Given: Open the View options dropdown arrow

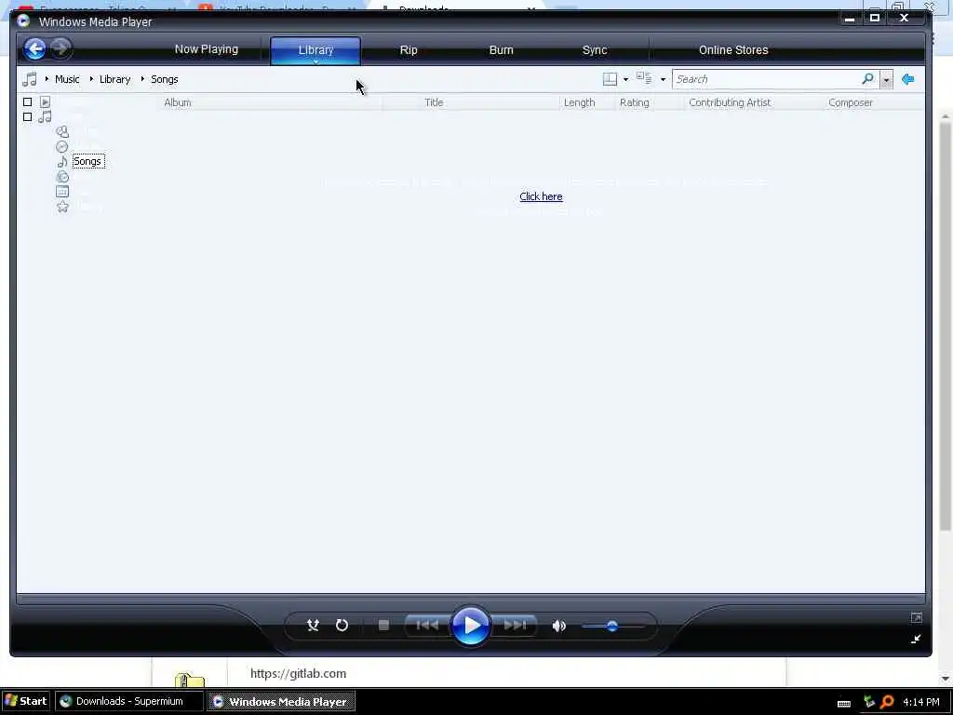Looking at the screenshot, I should [663, 80].
